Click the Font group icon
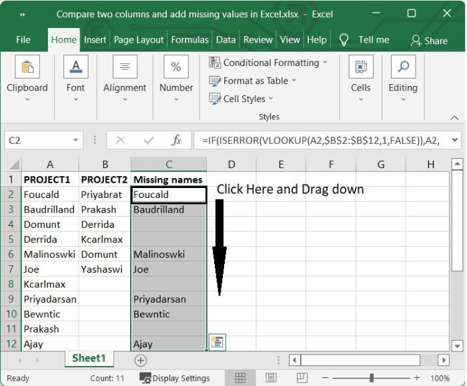Viewport: 467px width, 386px height. [x=75, y=67]
